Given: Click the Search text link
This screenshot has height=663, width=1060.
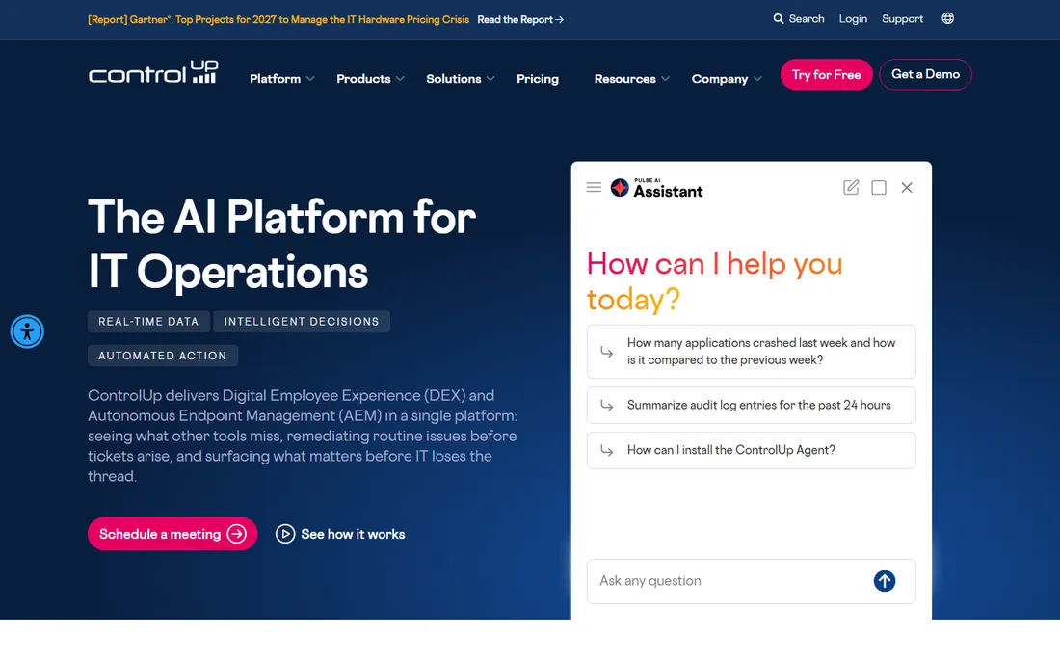Looking at the screenshot, I should (807, 19).
